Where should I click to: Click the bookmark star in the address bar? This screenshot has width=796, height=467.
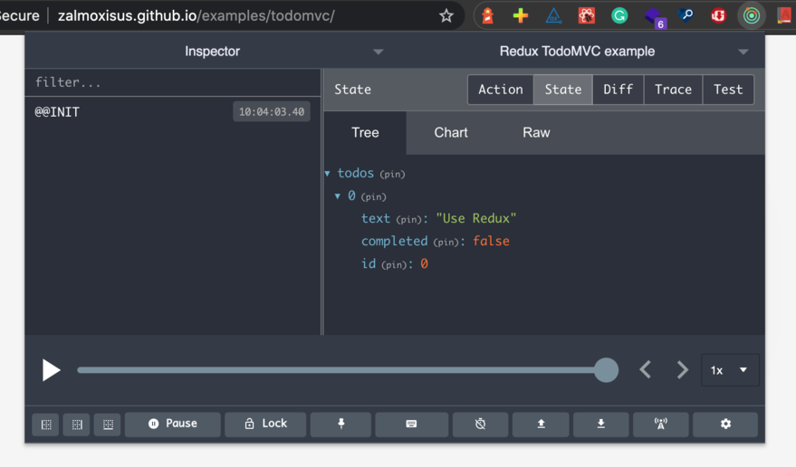(x=446, y=15)
